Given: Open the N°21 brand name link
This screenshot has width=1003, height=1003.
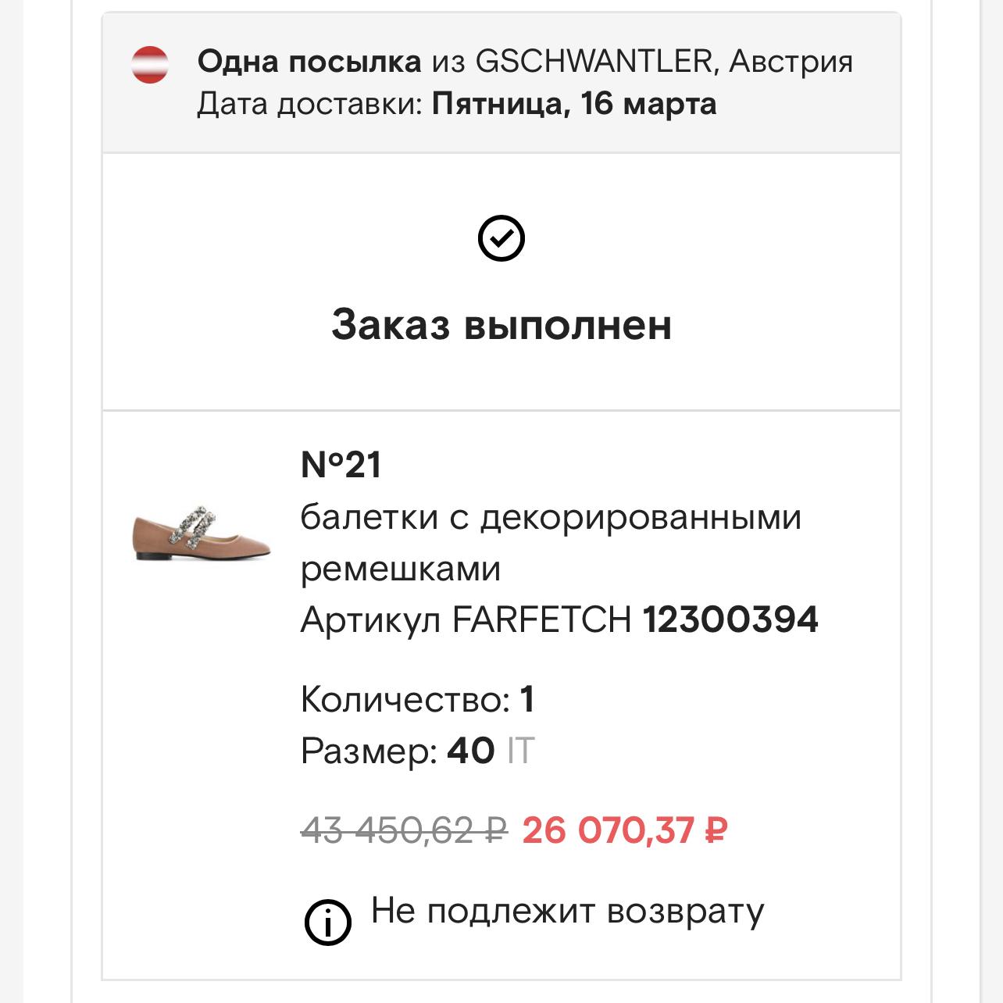Looking at the screenshot, I should point(341,466).
